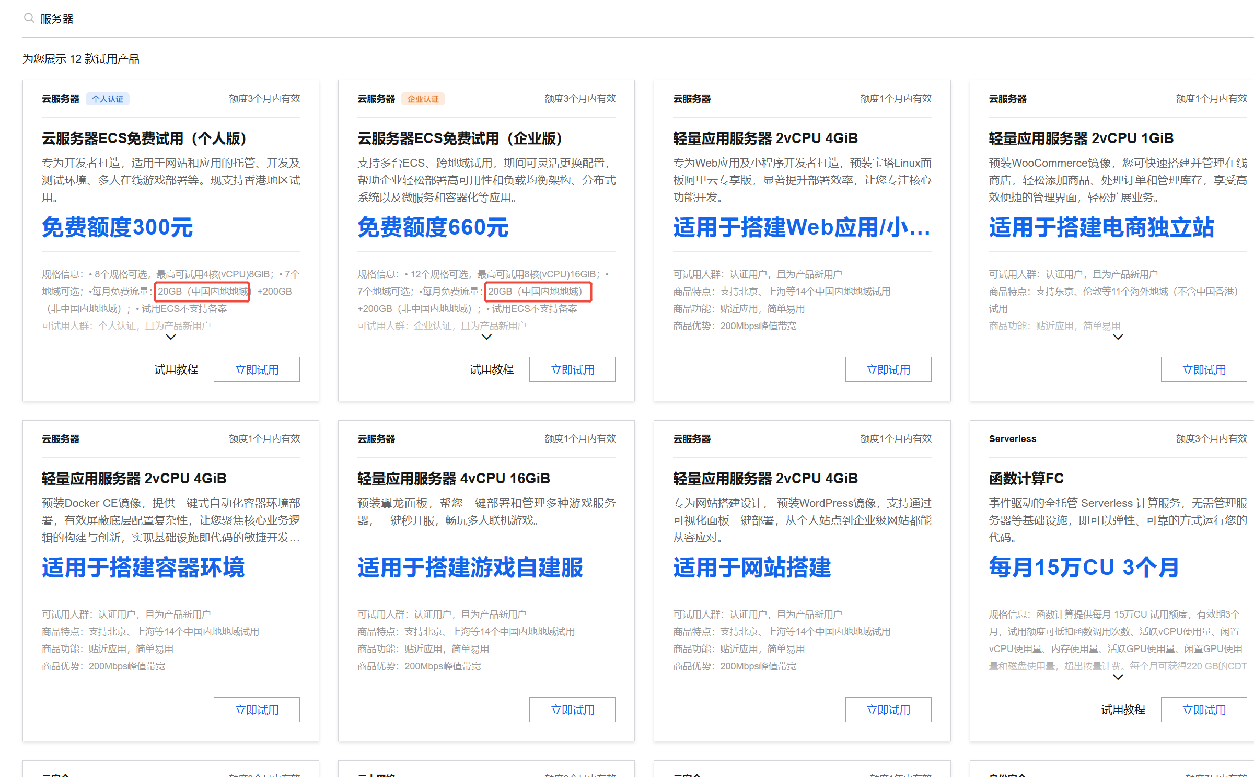Click 立即试用 on 宝塔Linux面板 server card
Viewport: 1254px width, 777px height.
pyautogui.click(x=888, y=370)
